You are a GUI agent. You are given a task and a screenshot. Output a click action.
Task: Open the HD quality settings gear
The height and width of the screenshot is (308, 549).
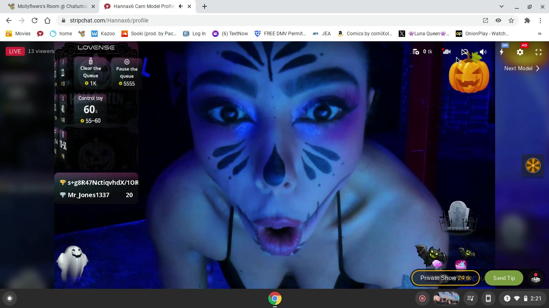520,52
